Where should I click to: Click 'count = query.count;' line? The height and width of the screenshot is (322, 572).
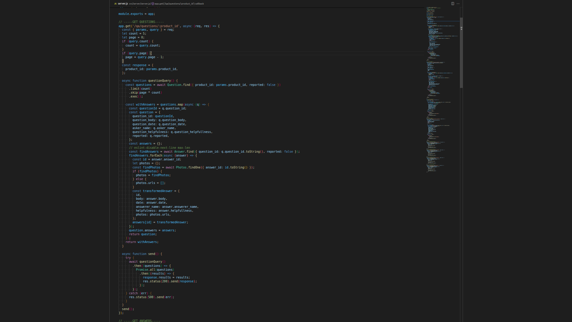click(143, 45)
